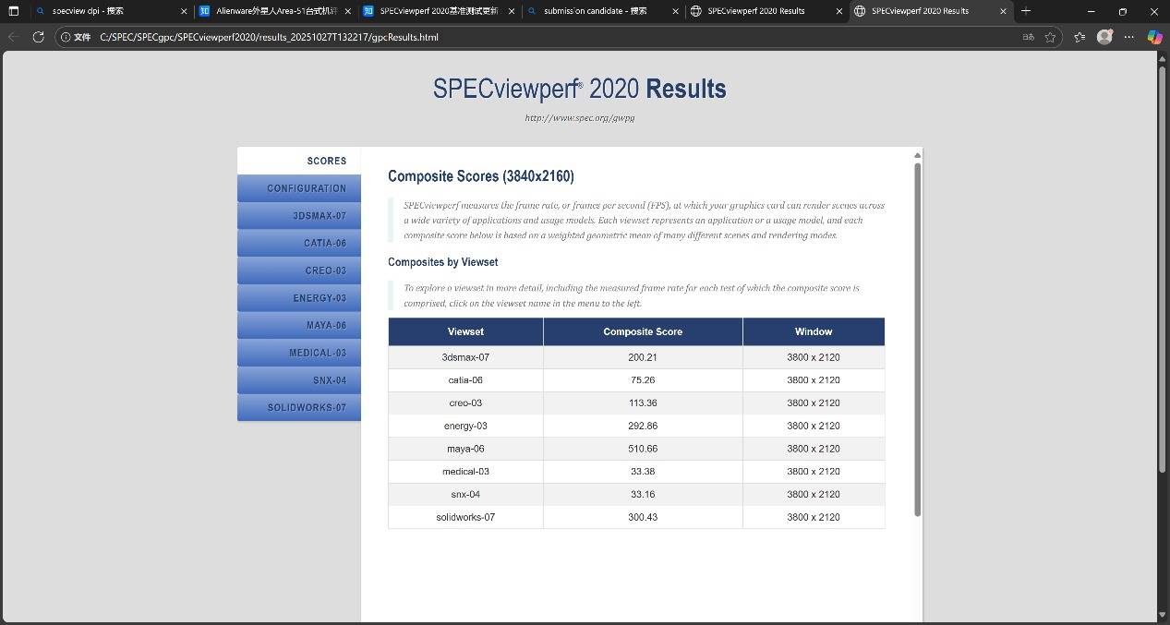Refresh the results page
Image resolution: width=1170 pixels, height=625 pixels.
38,37
